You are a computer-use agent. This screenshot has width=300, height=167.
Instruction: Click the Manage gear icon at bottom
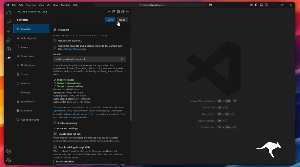9,160
